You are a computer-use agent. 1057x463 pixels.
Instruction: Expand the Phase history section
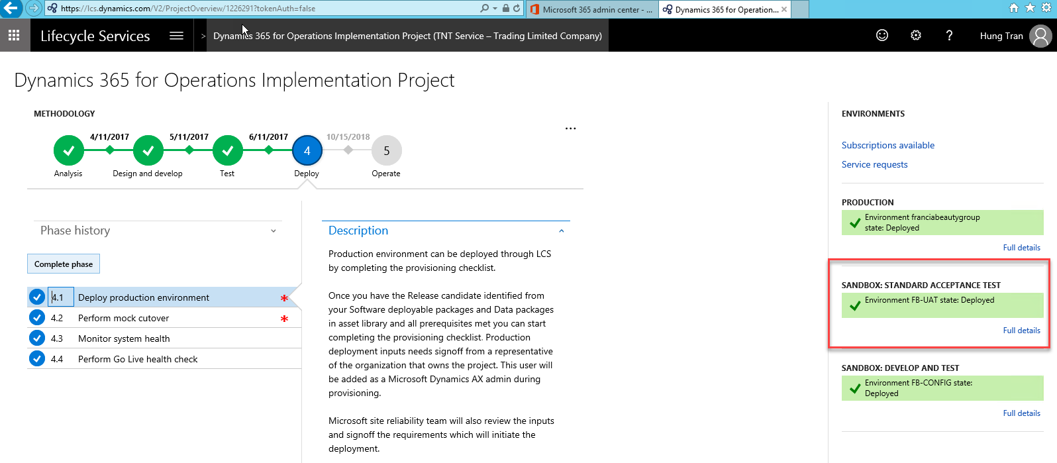click(158, 231)
